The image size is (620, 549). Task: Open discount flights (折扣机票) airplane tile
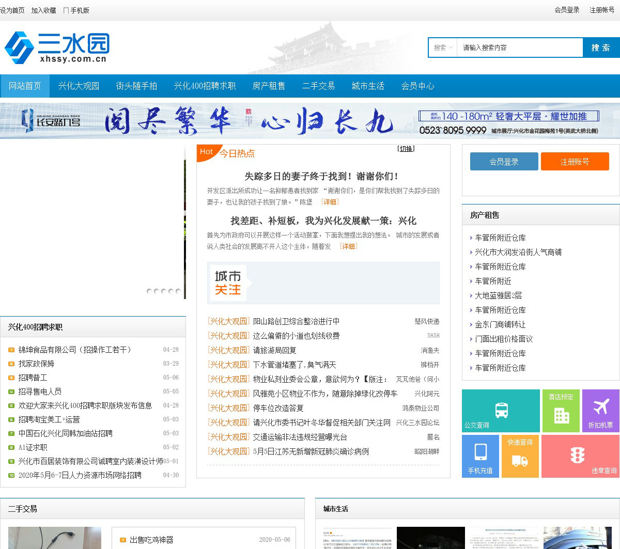pyautogui.click(x=600, y=411)
